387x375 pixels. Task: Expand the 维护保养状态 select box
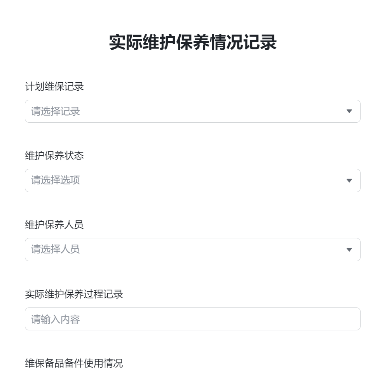coord(192,181)
